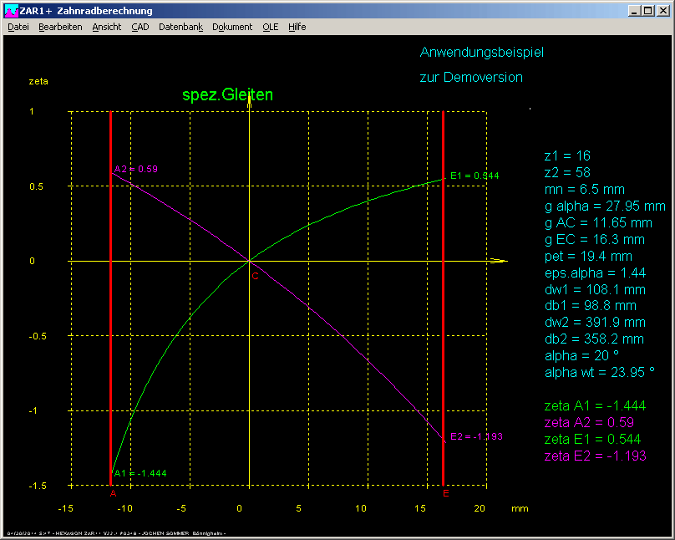This screenshot has width=675, height=540.
Task: Open the Dokument menu
Action: point(232,27)
